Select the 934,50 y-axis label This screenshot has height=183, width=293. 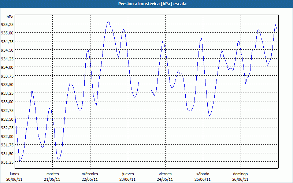coord(7,50)
